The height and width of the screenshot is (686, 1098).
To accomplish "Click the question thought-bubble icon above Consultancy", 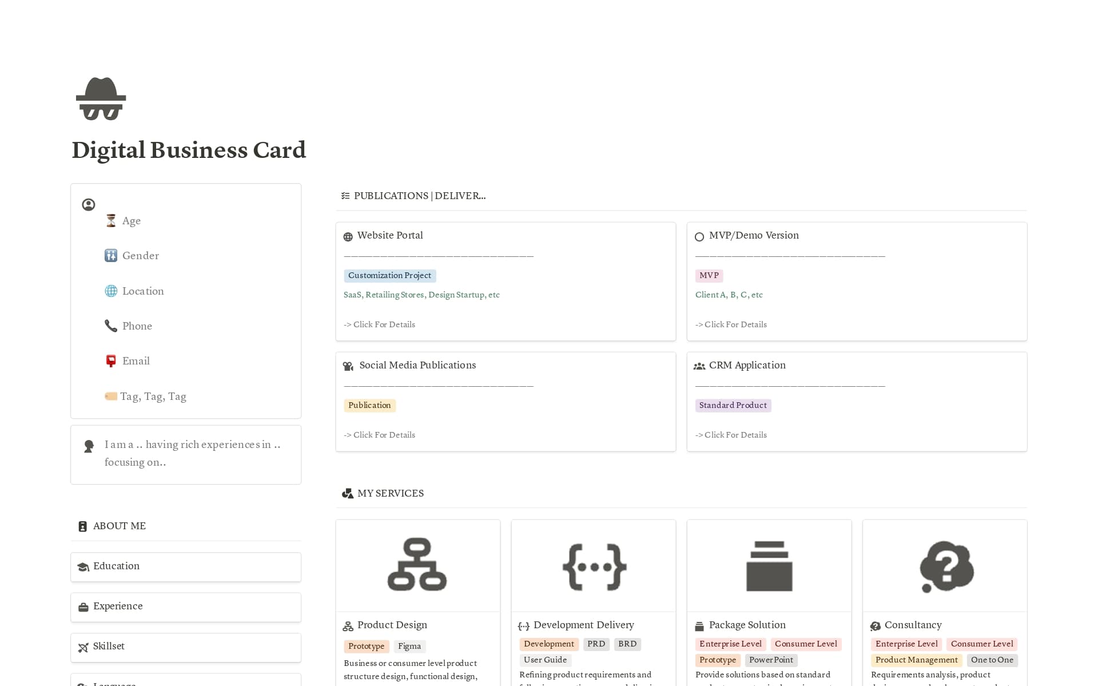I will click(945, 565).
